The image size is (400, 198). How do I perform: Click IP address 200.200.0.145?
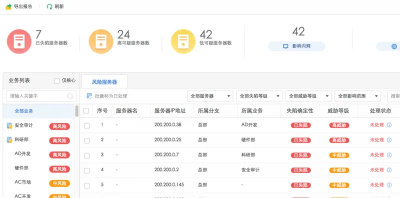coord(169,184)
